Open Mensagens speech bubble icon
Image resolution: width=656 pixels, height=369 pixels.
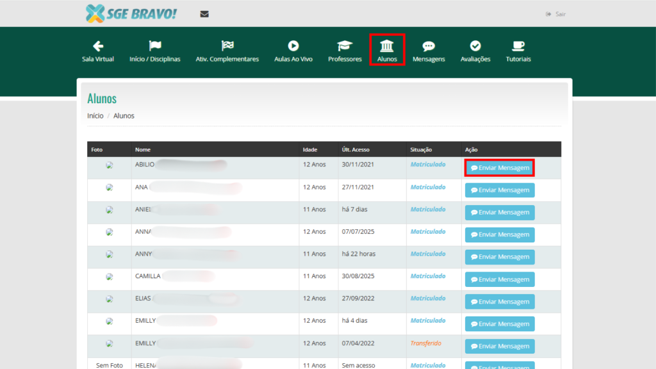point(429,46)
